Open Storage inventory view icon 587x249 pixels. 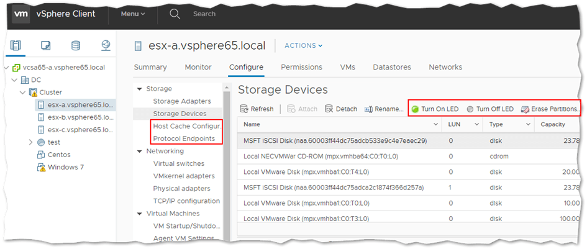(76, 46)
